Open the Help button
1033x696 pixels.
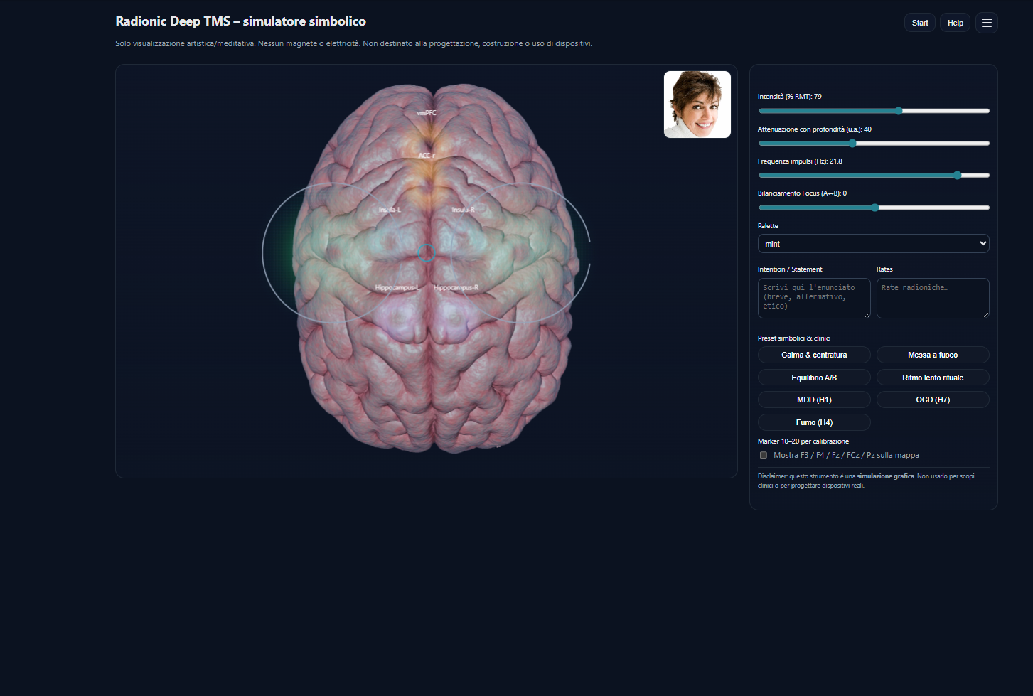tap(955, 23)
